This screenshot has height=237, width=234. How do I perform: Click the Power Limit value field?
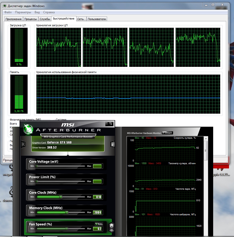click(x=97, y=181)
